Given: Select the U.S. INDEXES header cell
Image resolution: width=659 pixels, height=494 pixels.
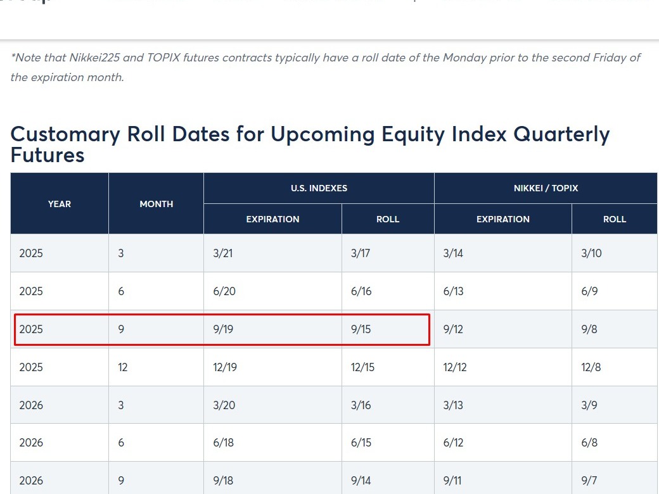Looking at the screenshot, I should pyautogui.click(x=319, y=188).
